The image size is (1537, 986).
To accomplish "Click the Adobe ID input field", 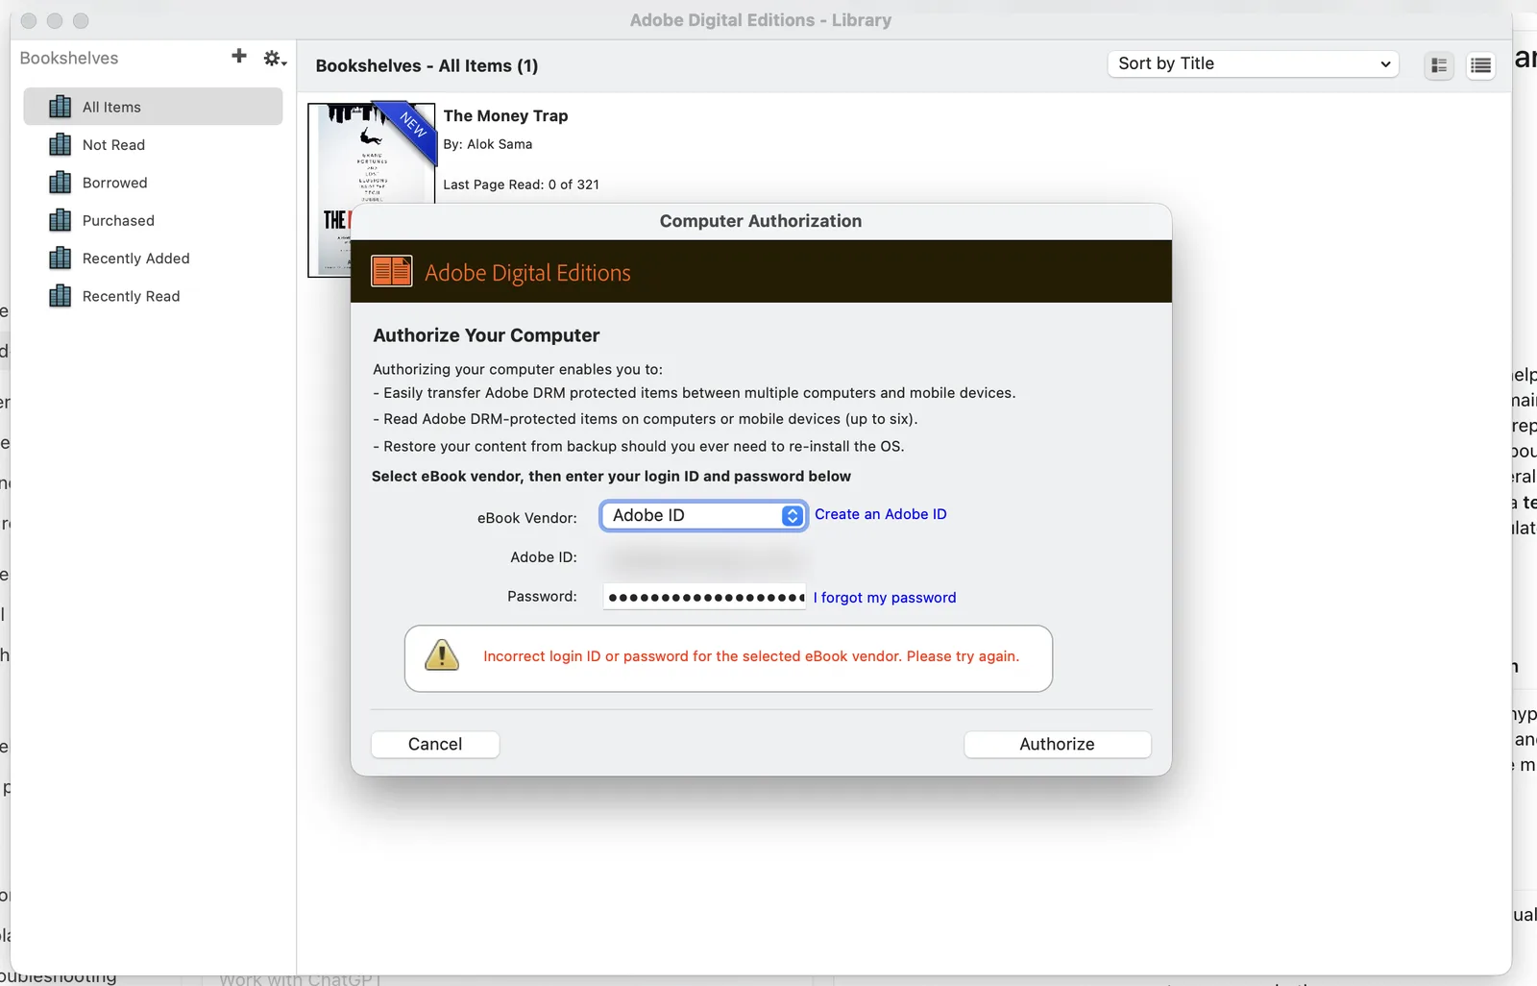I will (704, 557).
